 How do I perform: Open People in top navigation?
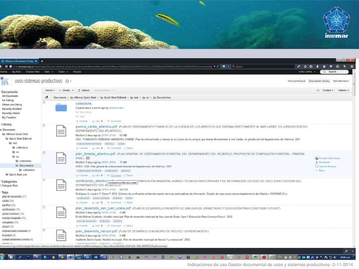[x=77, y=72]
